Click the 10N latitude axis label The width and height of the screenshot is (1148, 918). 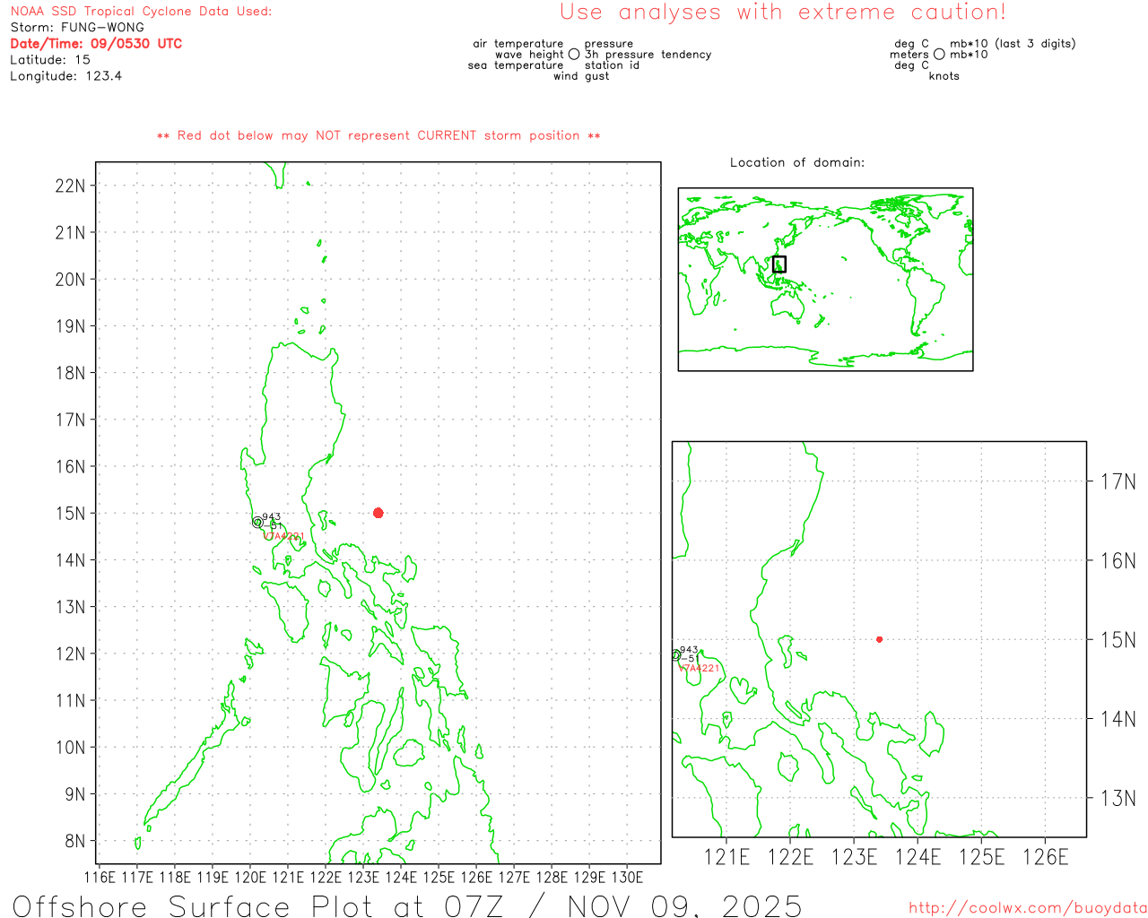point(70,748)
